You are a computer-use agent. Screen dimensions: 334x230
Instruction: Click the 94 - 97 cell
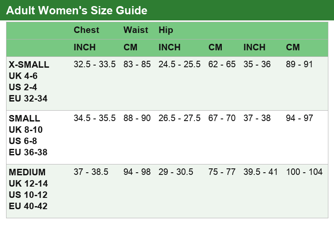pyautogui.click(x=299, y=118)
